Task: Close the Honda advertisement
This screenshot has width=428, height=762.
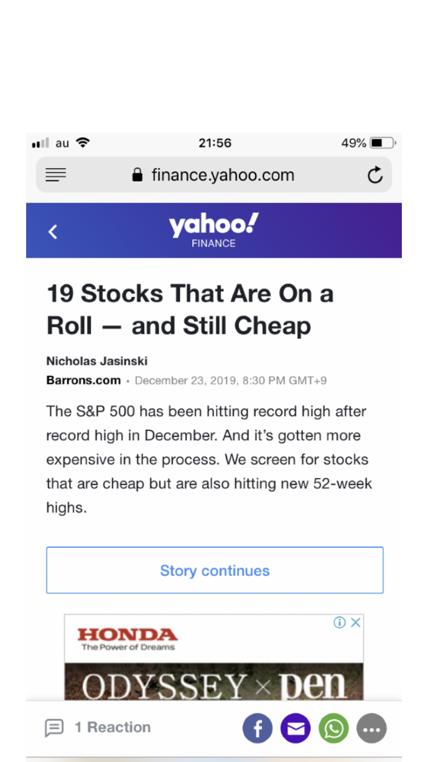Action: [x=356, y=623]
